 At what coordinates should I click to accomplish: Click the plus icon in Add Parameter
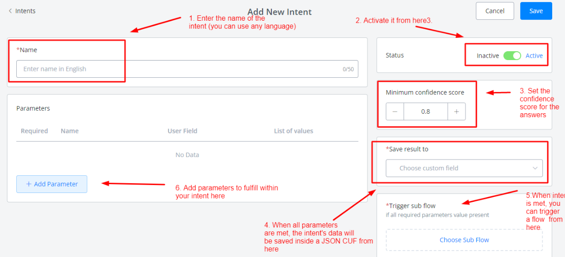click(29, 184)
